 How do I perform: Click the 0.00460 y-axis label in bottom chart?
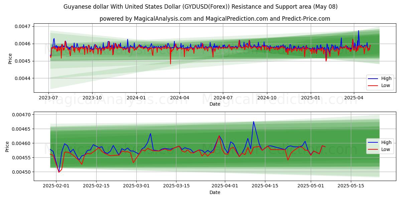point(21,143)
